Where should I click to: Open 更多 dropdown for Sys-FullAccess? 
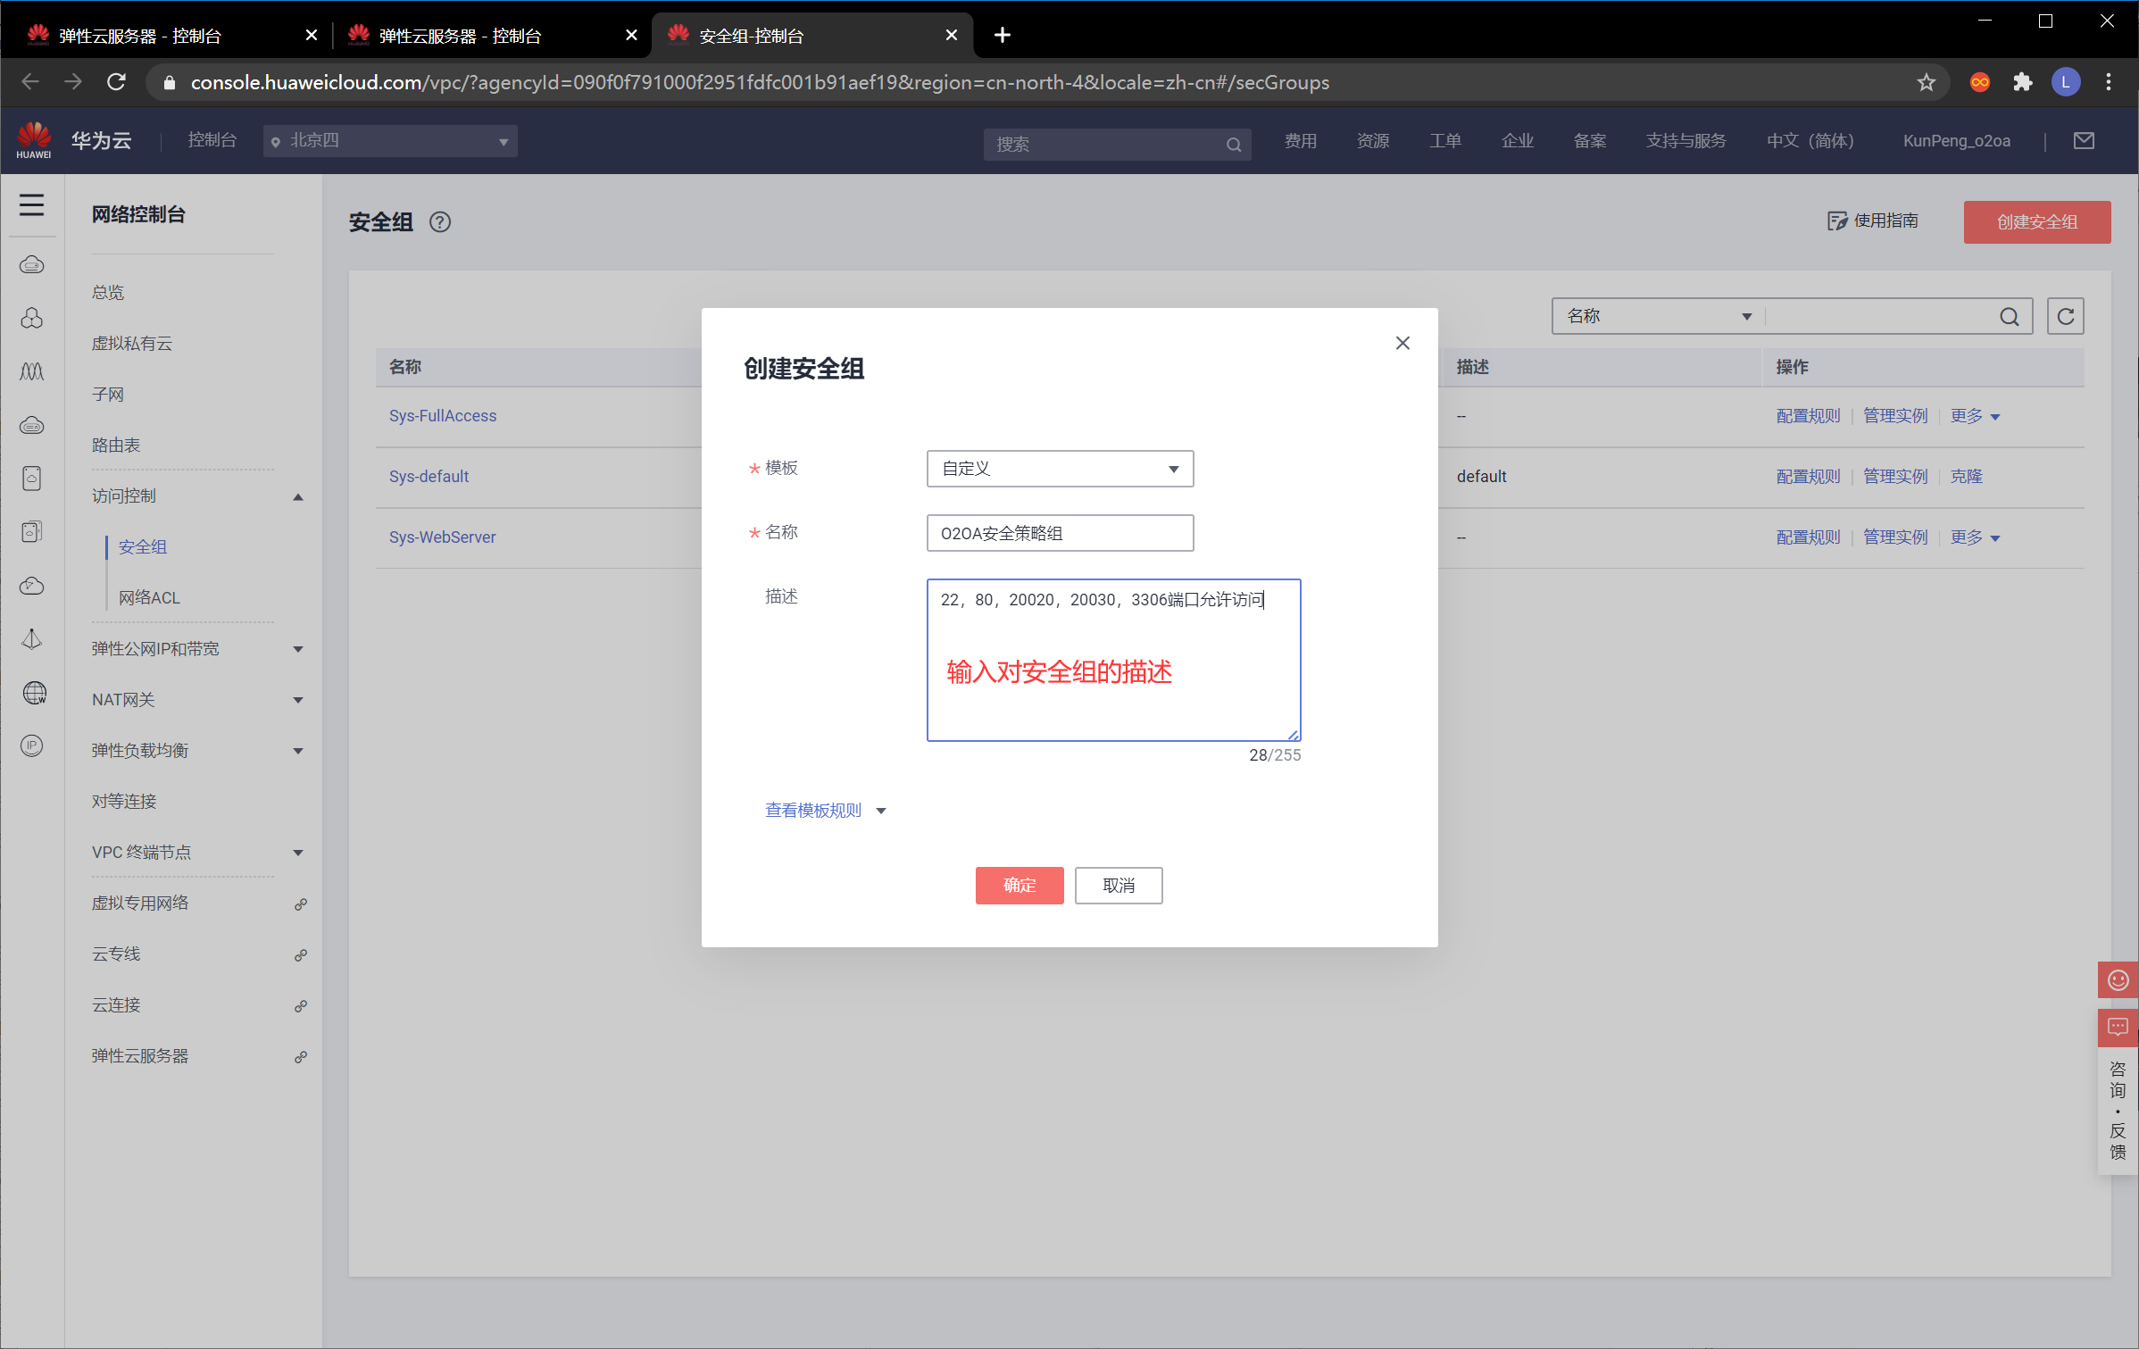1975,416
